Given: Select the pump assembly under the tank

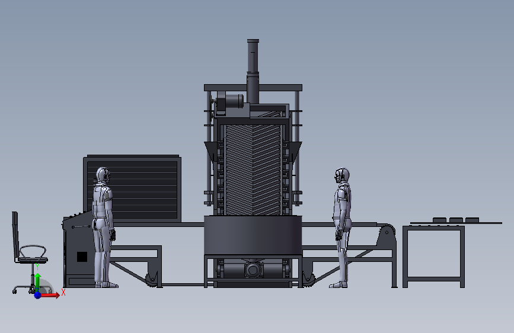Looking at the screenshot, I should tap(253, 270).
